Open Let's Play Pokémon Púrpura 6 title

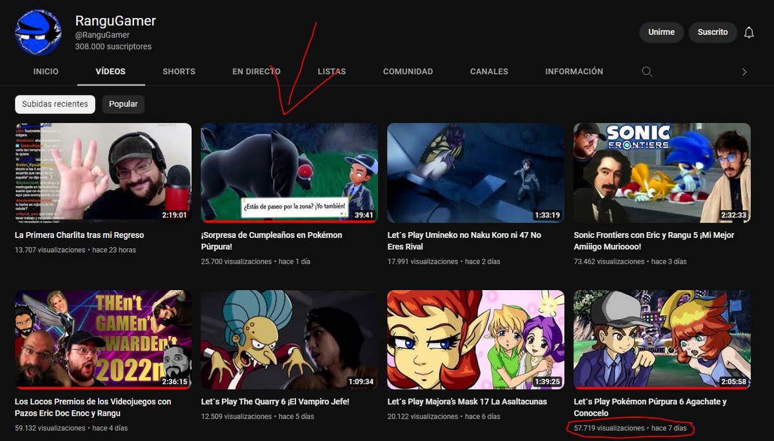click(650, 407)
